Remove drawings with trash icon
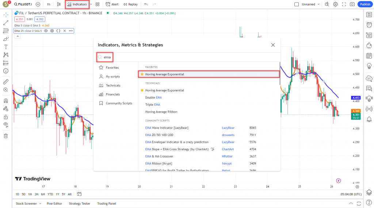 6,136
